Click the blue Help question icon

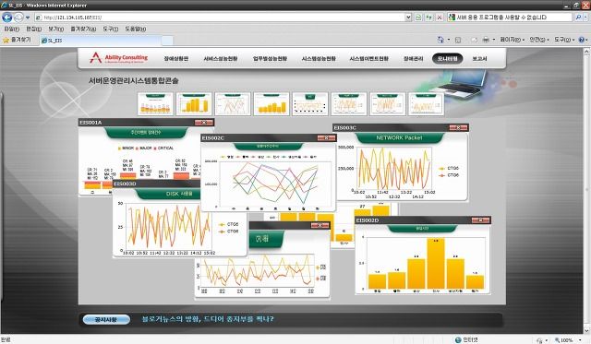[x=582, y=40]
